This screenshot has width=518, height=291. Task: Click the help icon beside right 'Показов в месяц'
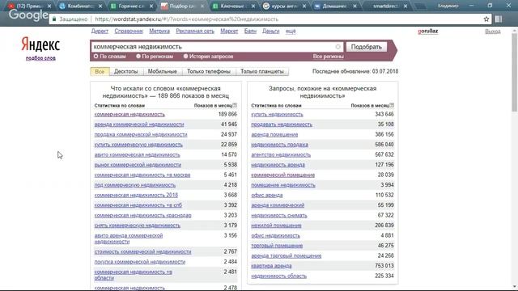coord(392,105)
